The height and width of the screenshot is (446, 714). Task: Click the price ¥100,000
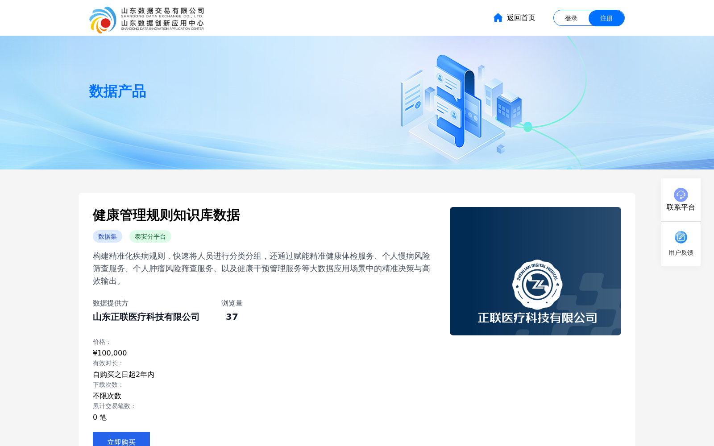[x=110, y=353]
